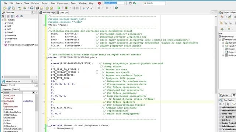Click the Save Desktop layout icon
The image size is (236, 132).
[x=130, y=3]
